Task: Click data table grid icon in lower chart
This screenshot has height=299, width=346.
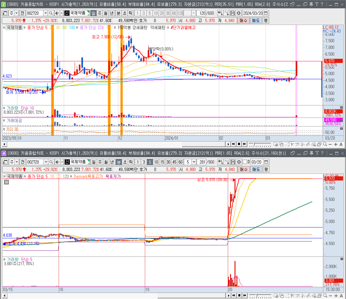Action: click(6, 182)
